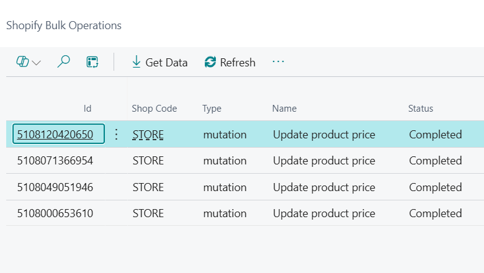484x273 pixels.
Task: Click the Shopify Bulk Operations page title
Action: [64, 25]
